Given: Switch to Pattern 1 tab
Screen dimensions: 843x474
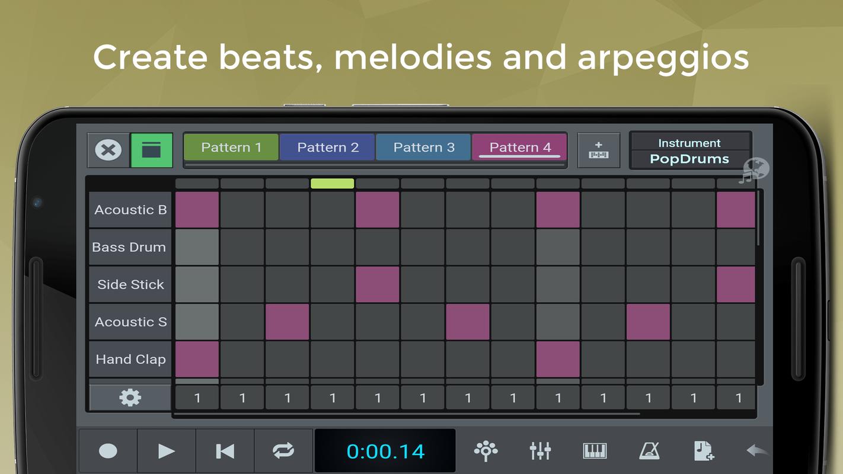Looking at the screenshot, I should pos(231,147).
